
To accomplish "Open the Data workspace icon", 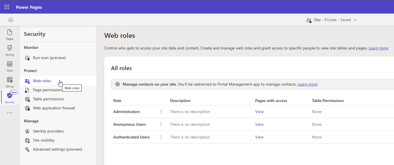I will point(10,64).
